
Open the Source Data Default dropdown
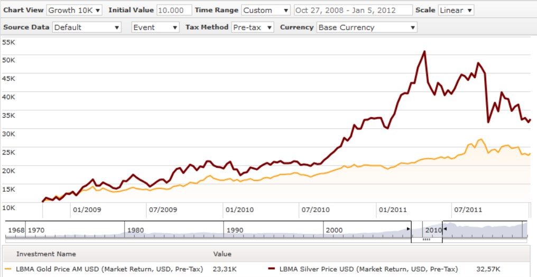[87, 27]
